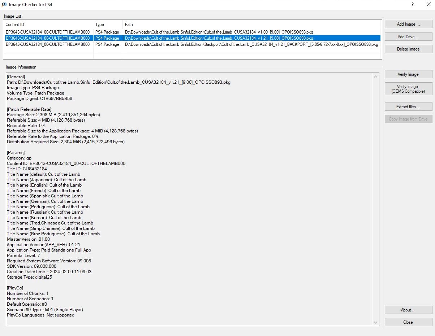Click the Package Digest line in info text

(41, 99)
